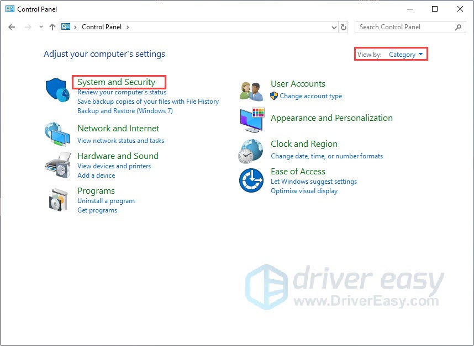Click Add a device link
Image resolution: width=474 pixels, height=346 pixels.
[96, 175]
